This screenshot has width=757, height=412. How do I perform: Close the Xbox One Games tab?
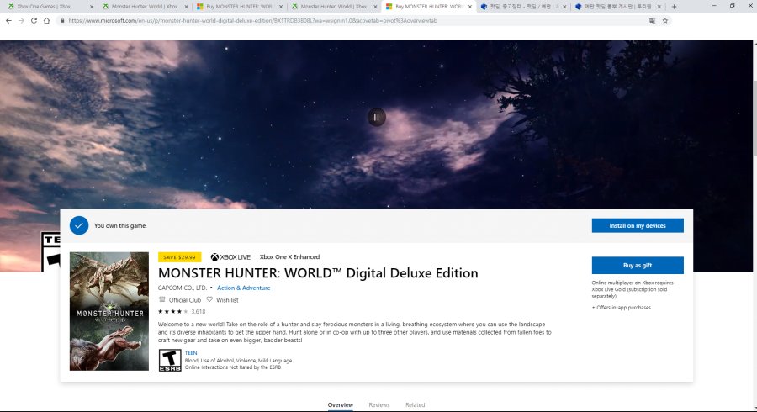[x=92, y=7]
